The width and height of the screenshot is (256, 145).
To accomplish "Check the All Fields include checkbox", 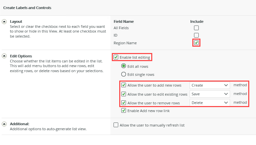I will 196,28.
